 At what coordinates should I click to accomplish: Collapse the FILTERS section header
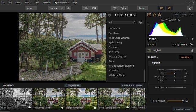[x=153, y=57]
